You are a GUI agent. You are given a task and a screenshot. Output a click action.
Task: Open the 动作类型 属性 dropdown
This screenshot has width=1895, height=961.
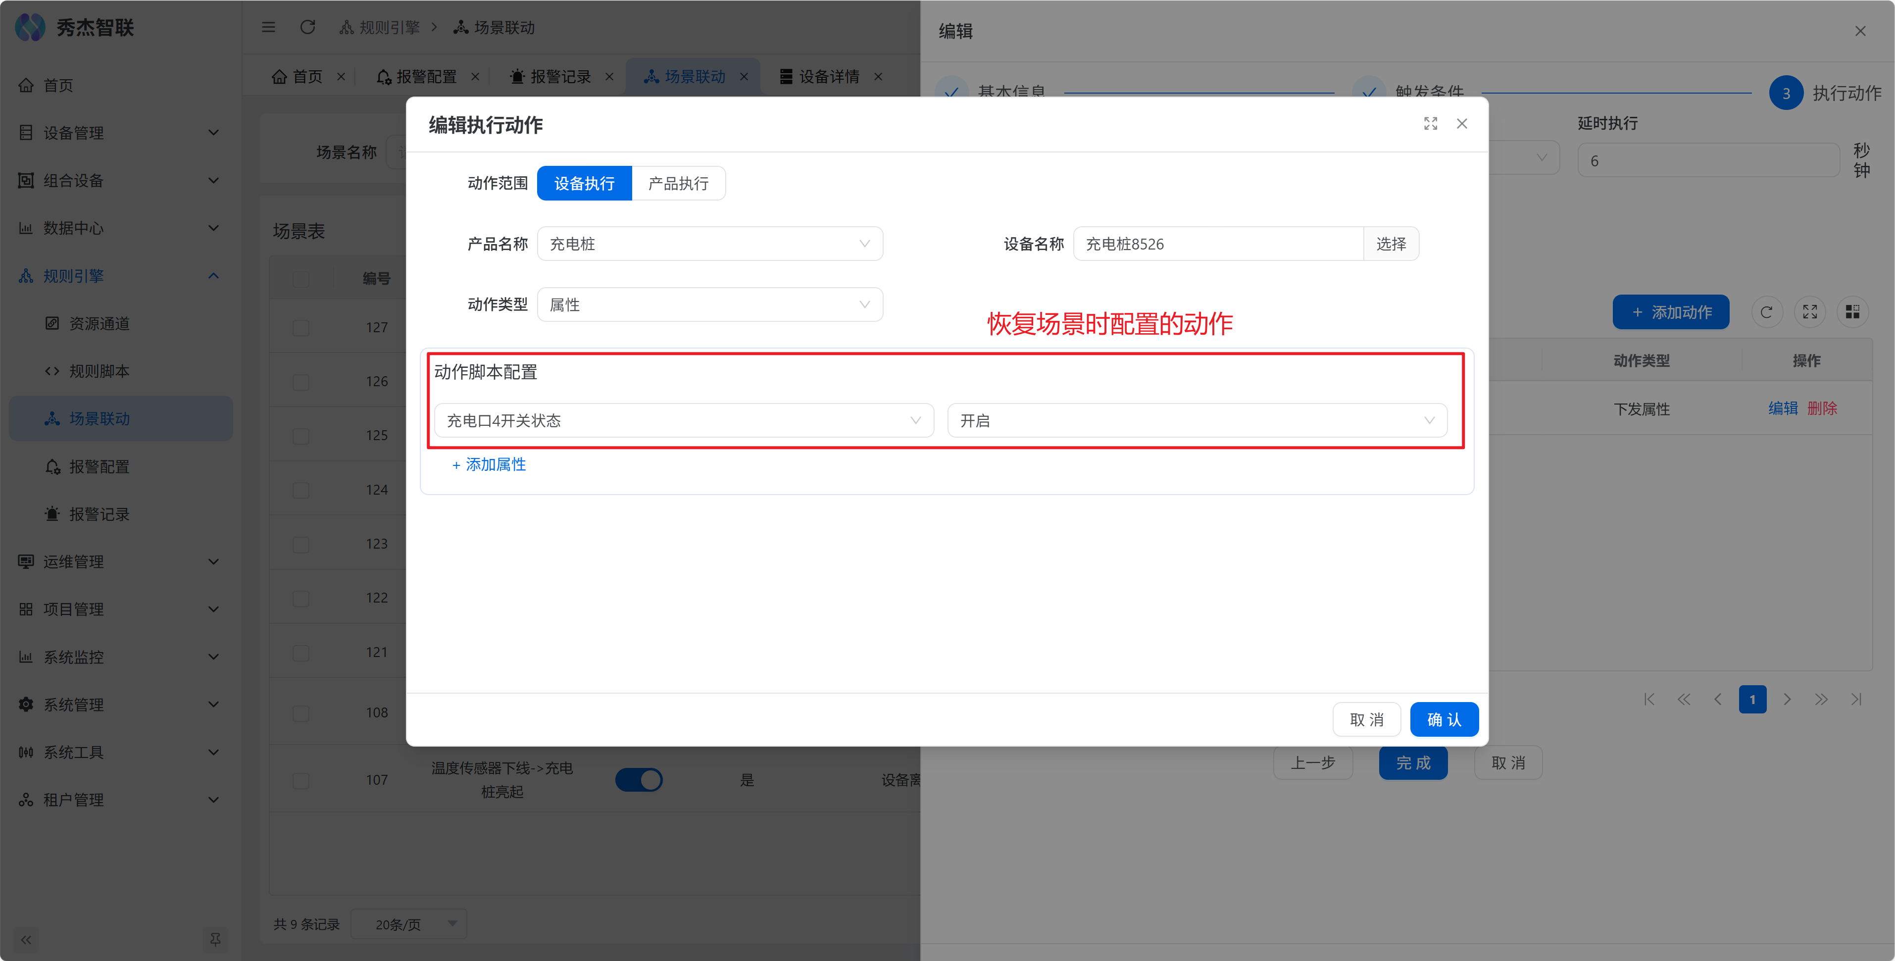tap(709, 304)
